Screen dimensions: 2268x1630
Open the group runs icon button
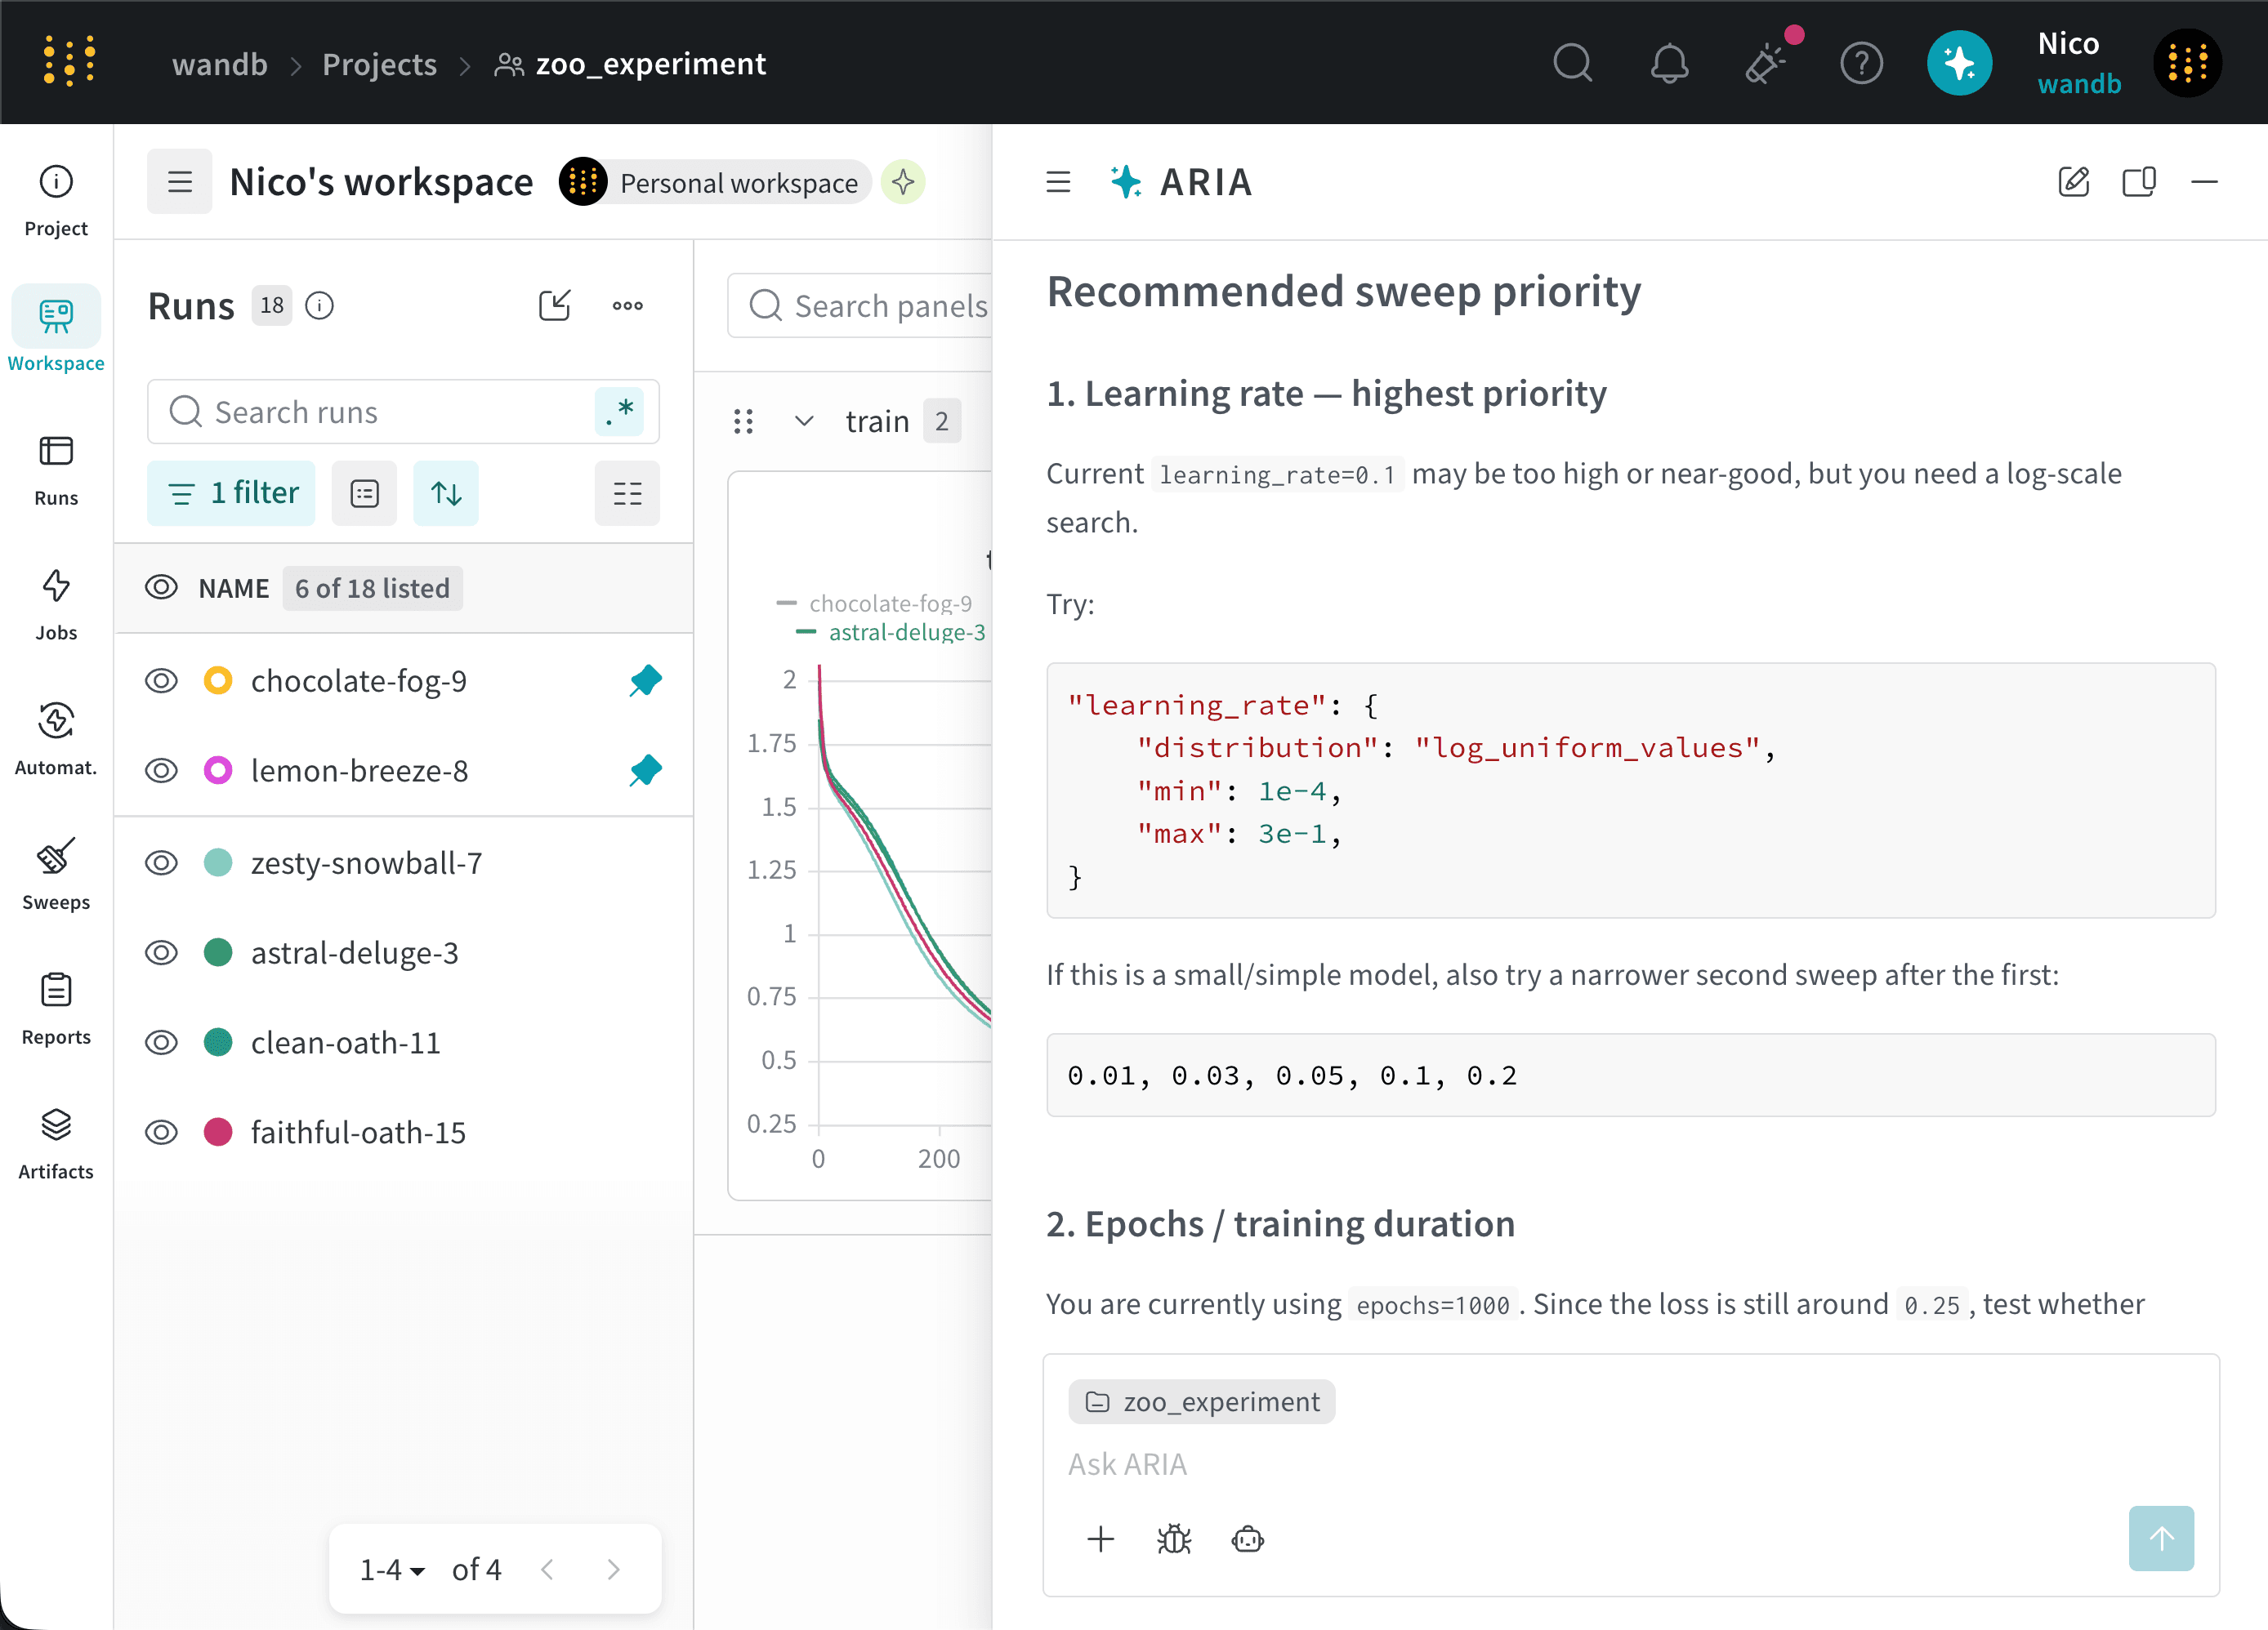(x=364, y=494)
